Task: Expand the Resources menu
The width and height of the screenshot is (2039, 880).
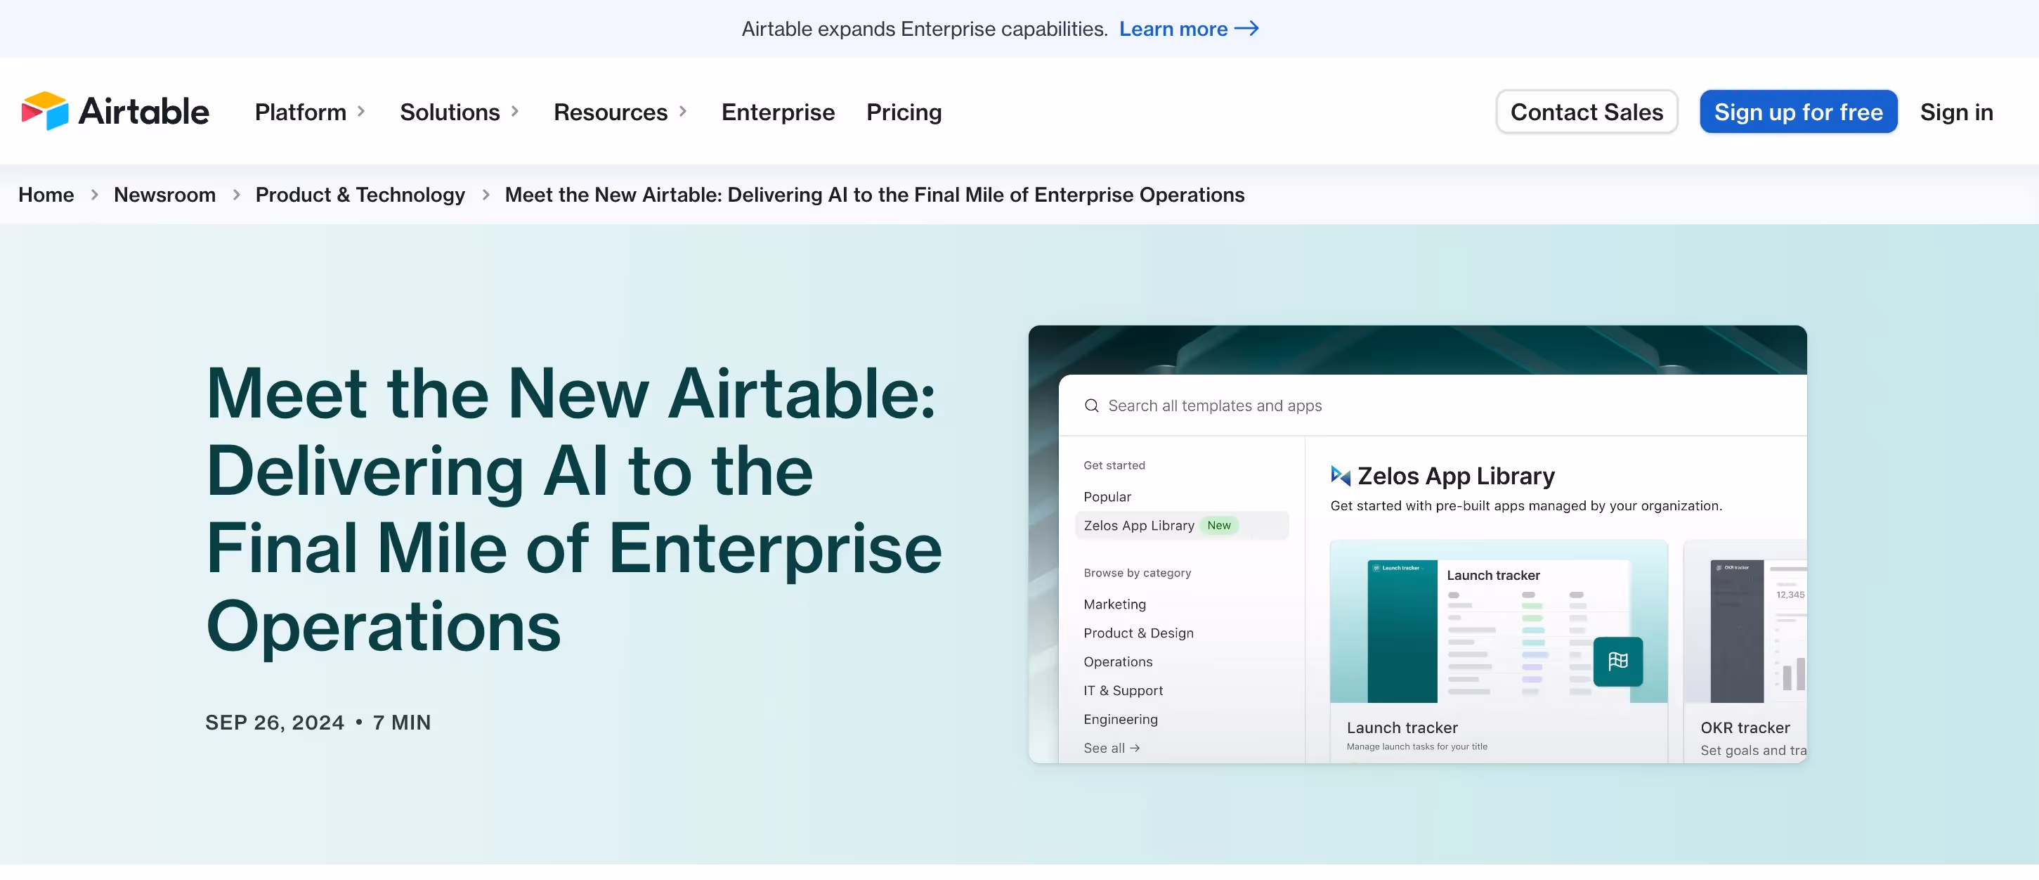Action: point(620,112)
